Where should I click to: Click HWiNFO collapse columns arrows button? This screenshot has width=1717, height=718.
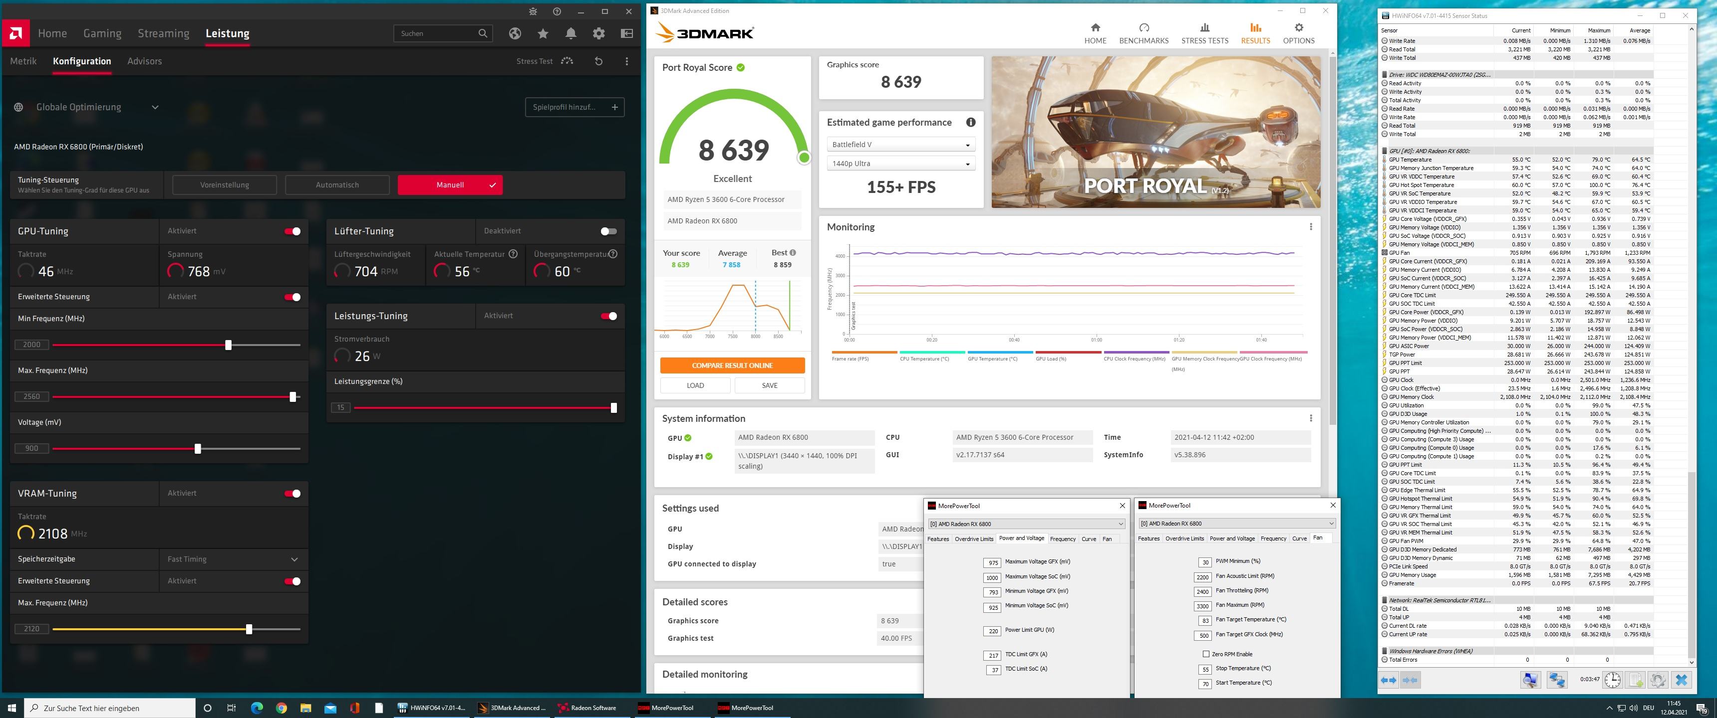click(x=1410, y=680)
